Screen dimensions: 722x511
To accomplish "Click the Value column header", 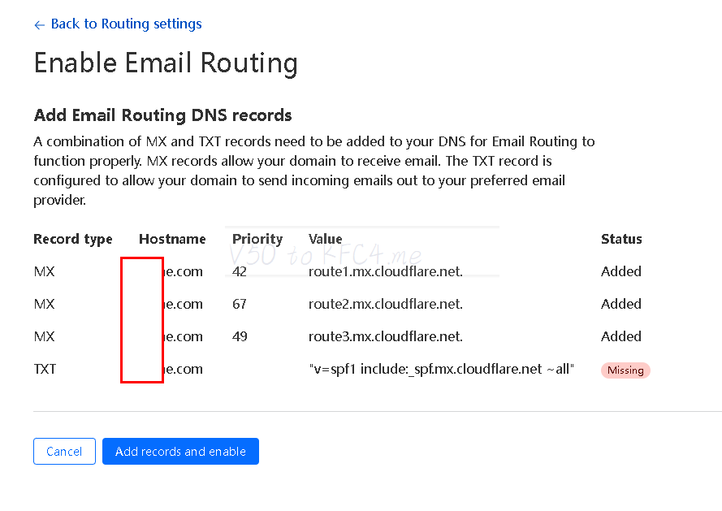I will [325, 239].
